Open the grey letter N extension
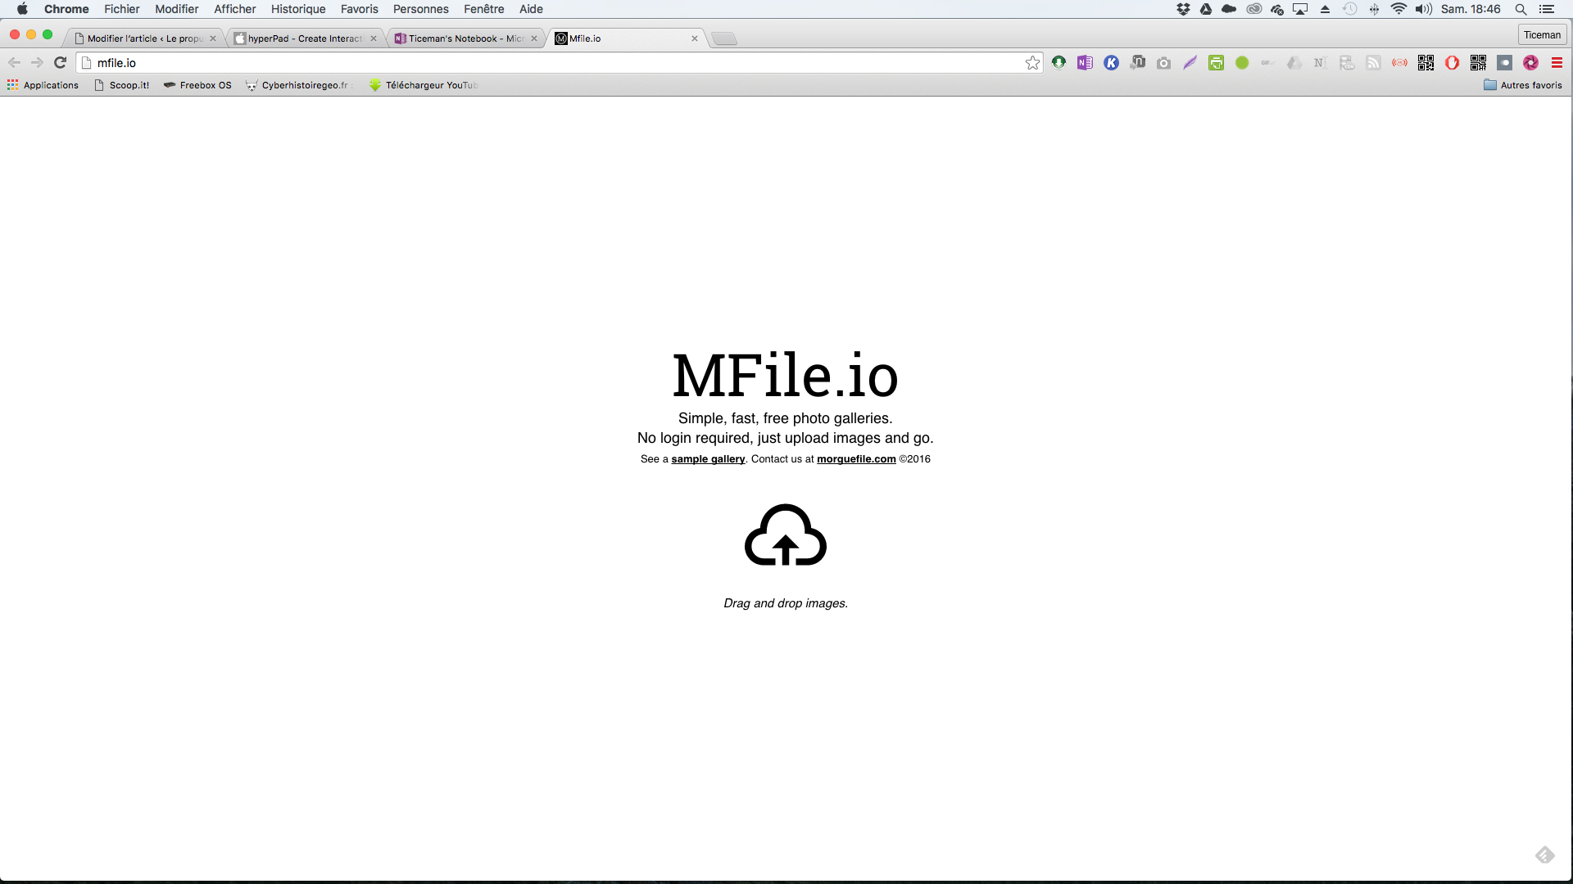The image size is (1573, 884). pos(1319,62)
